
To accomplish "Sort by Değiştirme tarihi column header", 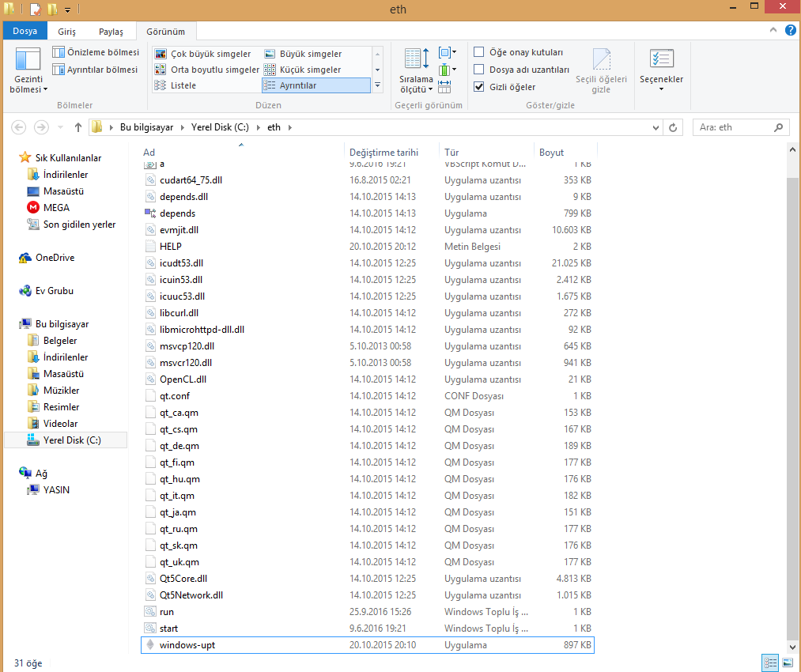I will pos(384,152).
